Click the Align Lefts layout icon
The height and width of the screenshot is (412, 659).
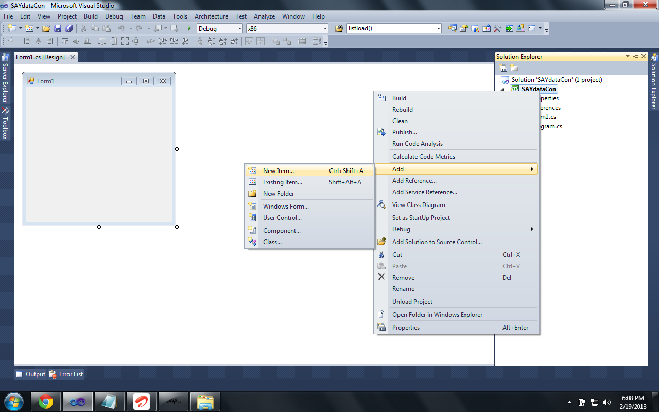27,42
